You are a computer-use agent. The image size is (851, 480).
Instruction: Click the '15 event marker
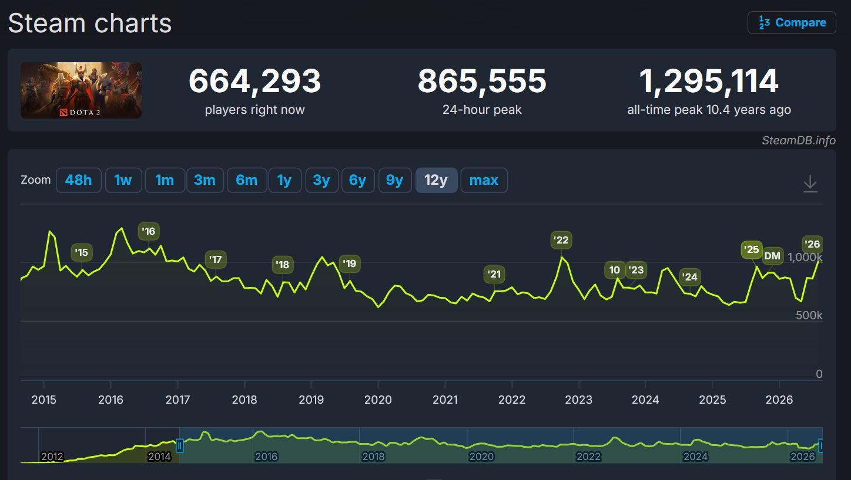[x=82, y=252]
